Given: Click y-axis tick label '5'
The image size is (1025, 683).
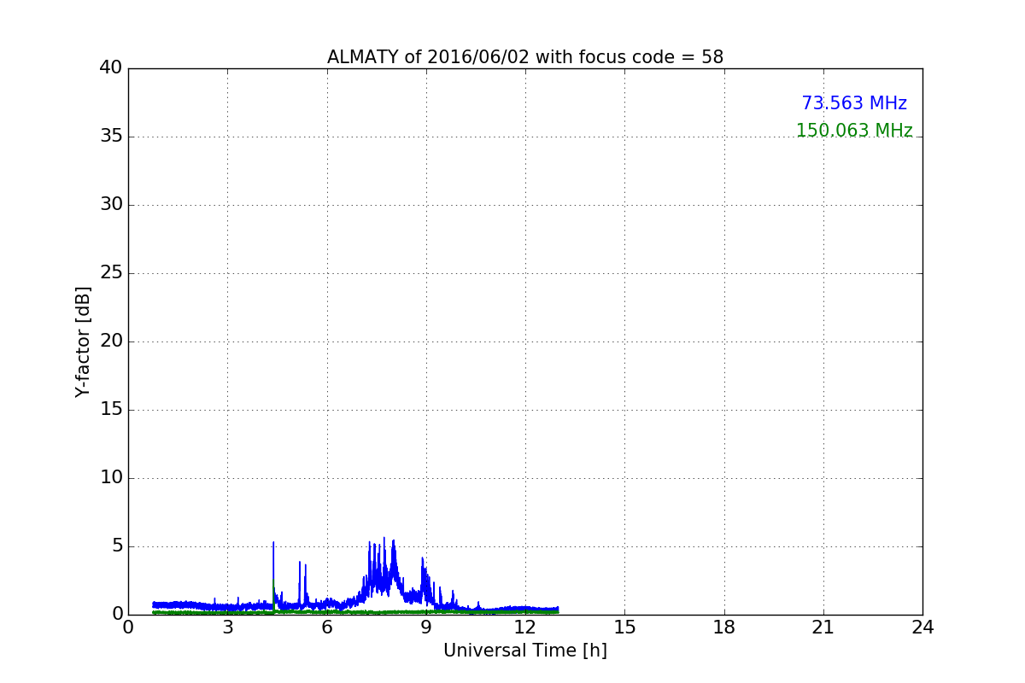Looking at the screenshot, I should 117,546.
